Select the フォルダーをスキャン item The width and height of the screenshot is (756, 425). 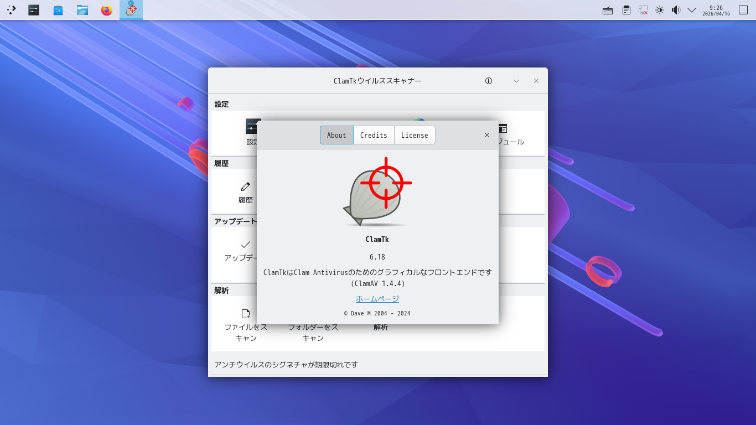point(313,332)
